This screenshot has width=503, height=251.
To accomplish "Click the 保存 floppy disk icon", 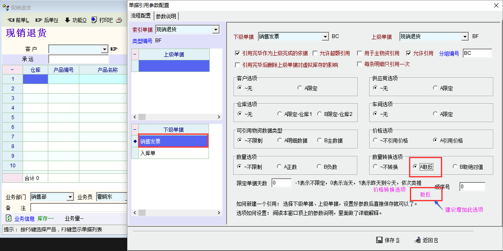I will coord(379,240).
